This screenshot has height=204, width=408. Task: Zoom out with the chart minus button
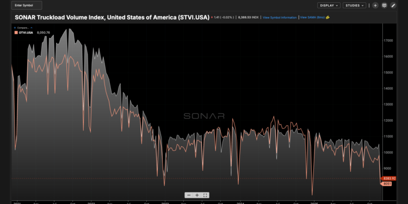point(189,195)
